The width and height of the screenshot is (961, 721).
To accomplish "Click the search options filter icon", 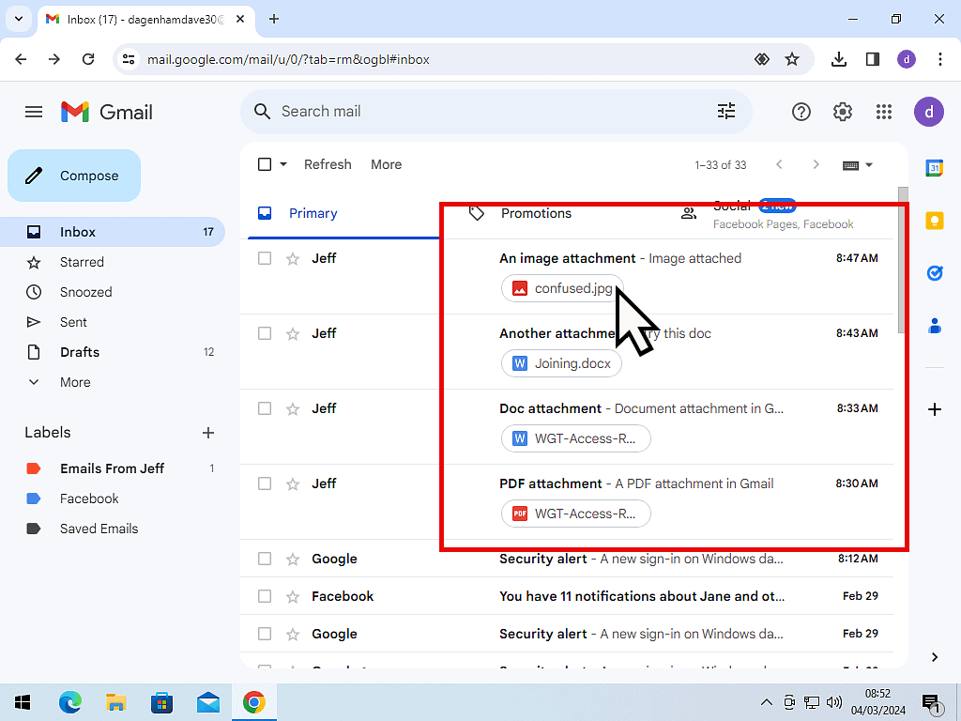I will pyautogui.click(x=726, y=112).
